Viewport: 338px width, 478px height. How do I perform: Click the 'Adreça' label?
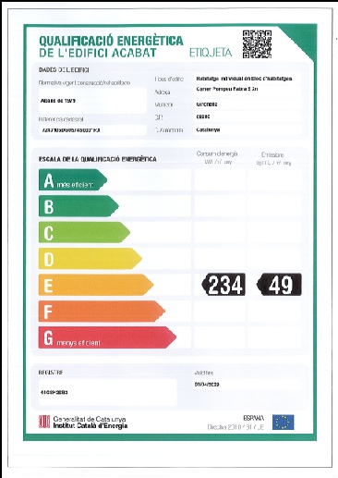tap(163, 92)
